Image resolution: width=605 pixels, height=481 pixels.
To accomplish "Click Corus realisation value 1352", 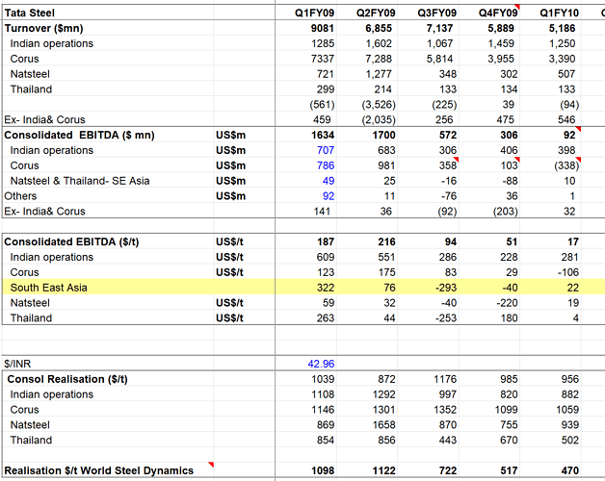I will pyautogui.click(x=445, y=410).
